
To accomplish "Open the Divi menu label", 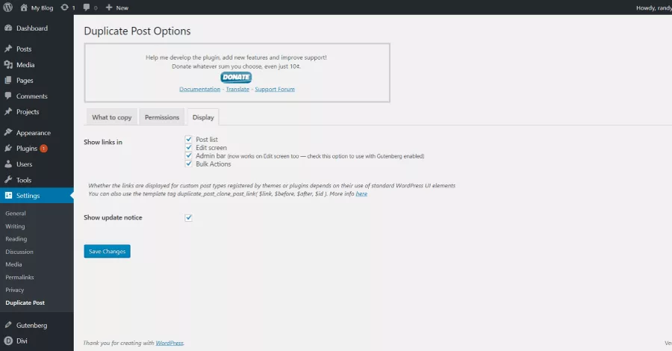I will [22, 341].
